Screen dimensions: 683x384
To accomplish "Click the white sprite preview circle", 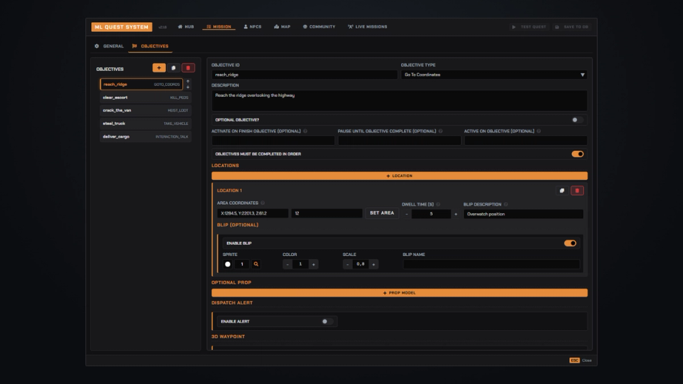I will click(x=228, y=265).
